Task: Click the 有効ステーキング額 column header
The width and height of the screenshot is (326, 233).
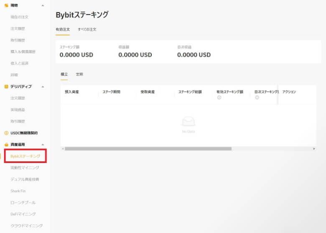Action: [230, 92]
